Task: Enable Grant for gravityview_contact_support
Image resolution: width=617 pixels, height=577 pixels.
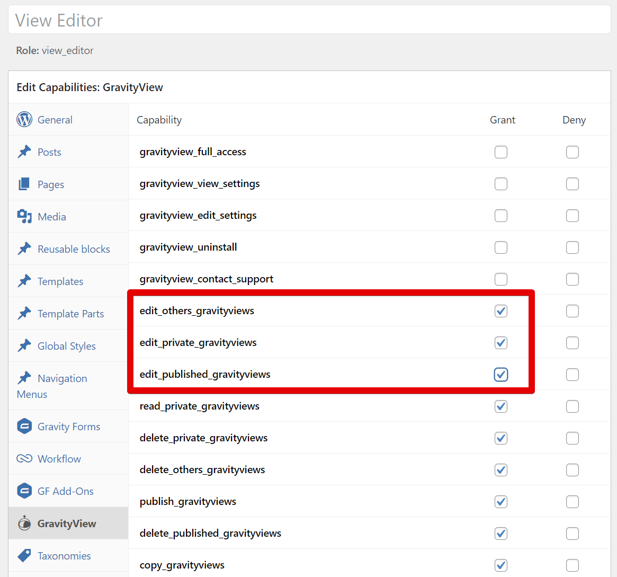Action: pos(500,279)
